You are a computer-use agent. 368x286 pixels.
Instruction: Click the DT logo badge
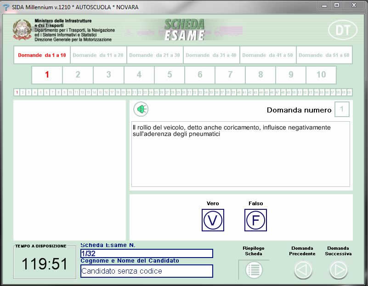click(342, 30)
